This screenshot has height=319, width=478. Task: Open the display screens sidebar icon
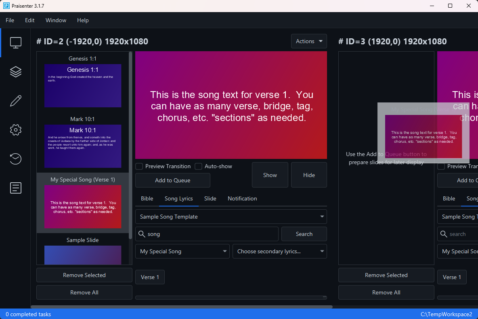15,43
